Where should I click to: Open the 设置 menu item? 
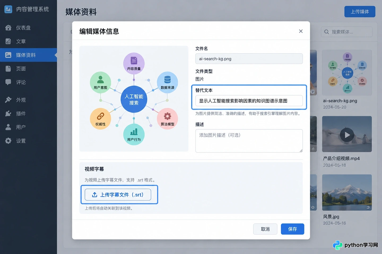[28, 141]
